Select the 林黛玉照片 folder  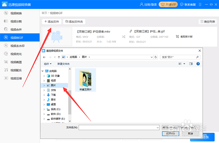coord(85,80)
